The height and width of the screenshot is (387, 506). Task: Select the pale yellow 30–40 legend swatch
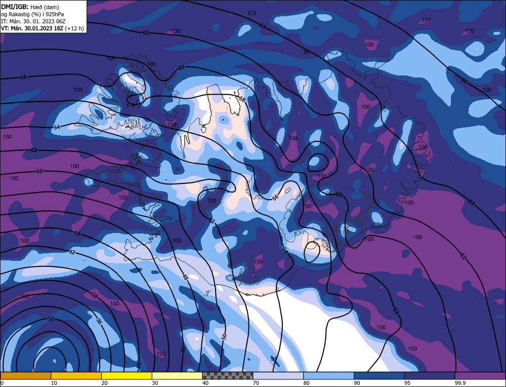(177, 375)
